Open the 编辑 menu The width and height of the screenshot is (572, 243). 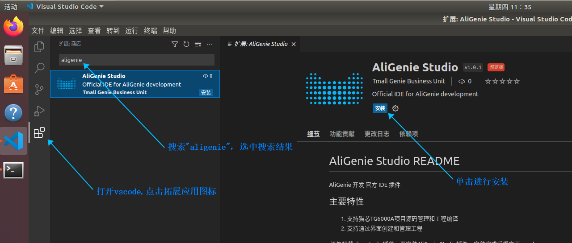pyautogui.click(x=57, y=31)
